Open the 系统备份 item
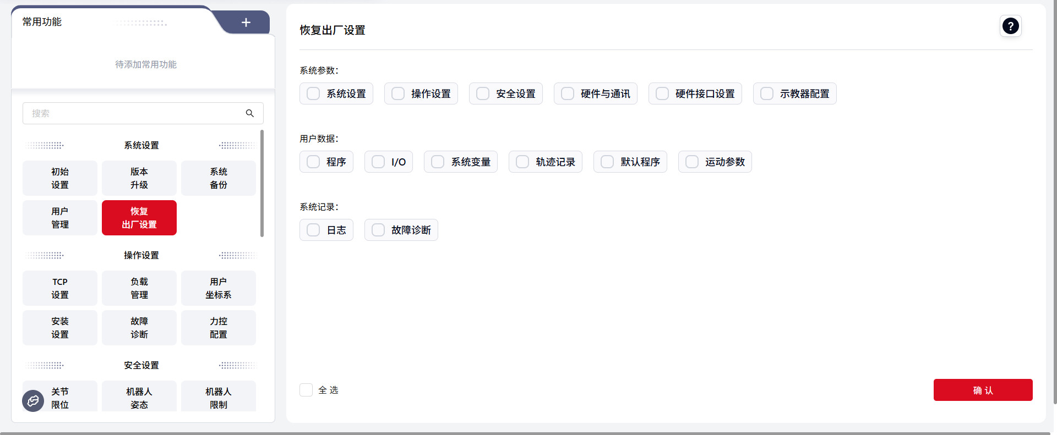 tap(219, 178)
